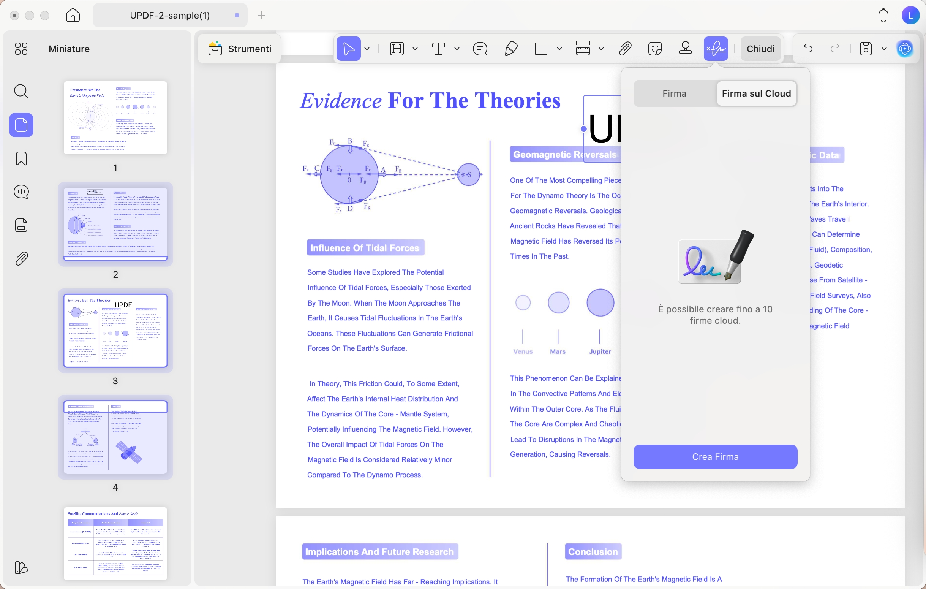Click the bottom sidebar theme icon
Screen dimensions: 926x589
pyautogui.click(x=21, y=567)
